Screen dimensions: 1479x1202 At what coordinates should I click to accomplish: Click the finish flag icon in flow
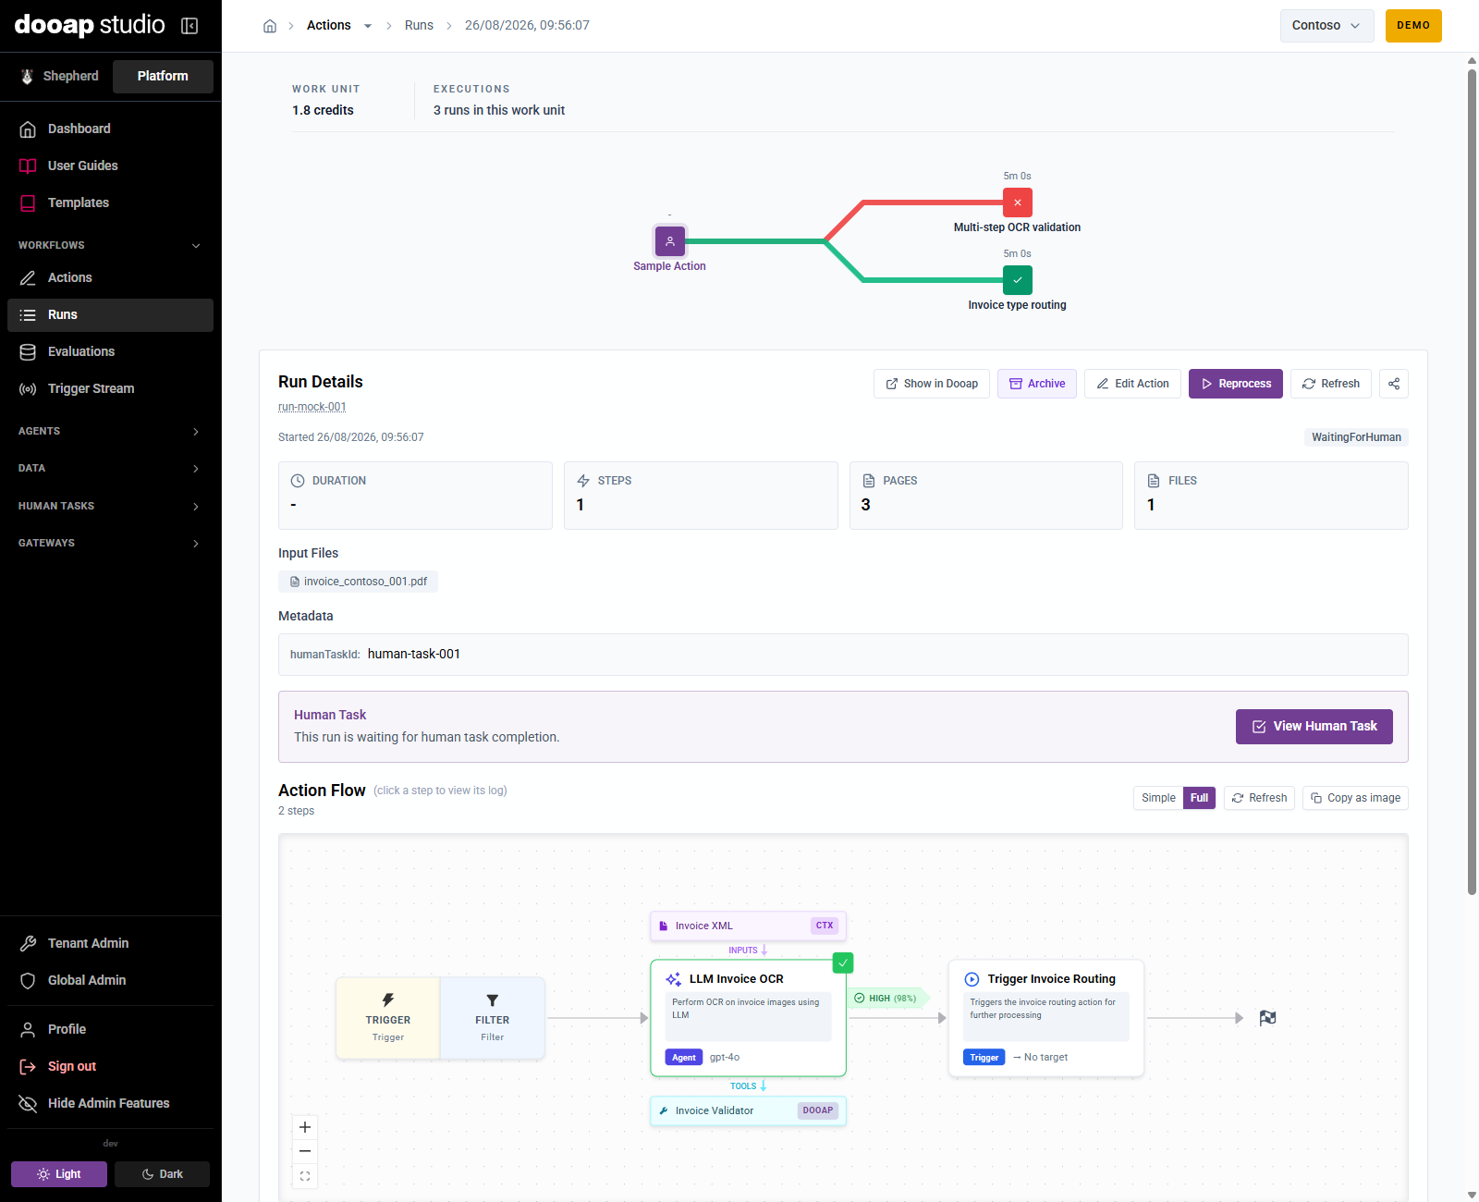point(1267,1018)
